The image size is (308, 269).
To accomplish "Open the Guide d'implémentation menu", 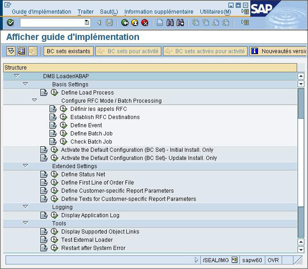I will tap(41, 12).
